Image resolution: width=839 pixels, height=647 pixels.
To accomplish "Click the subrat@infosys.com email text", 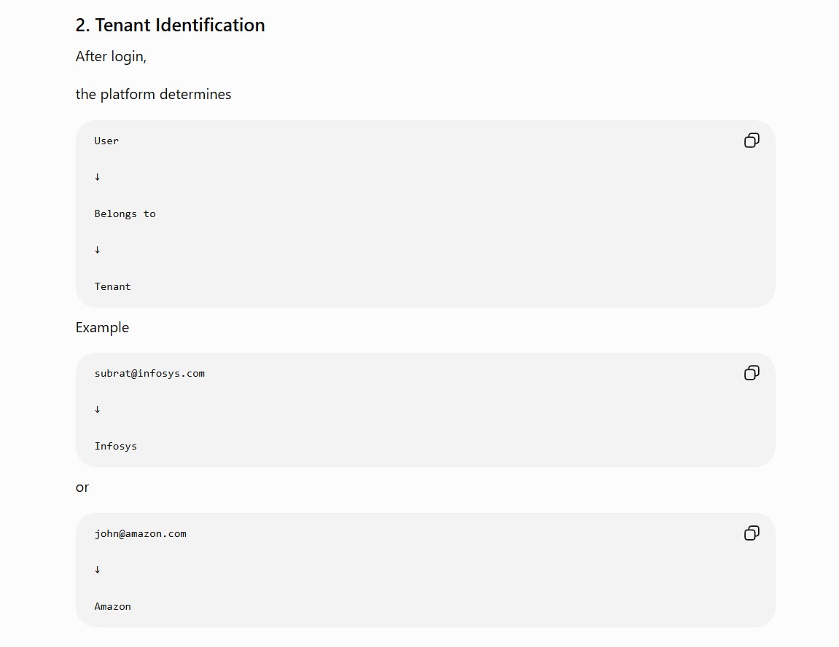I will pyautogui.click(x=149, y=373).
